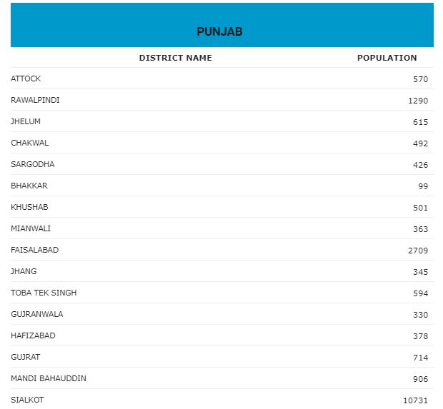Viewport: 443px width, 409px height.
Task: Click the ATTOCK district row
Action: coord(222,79)
